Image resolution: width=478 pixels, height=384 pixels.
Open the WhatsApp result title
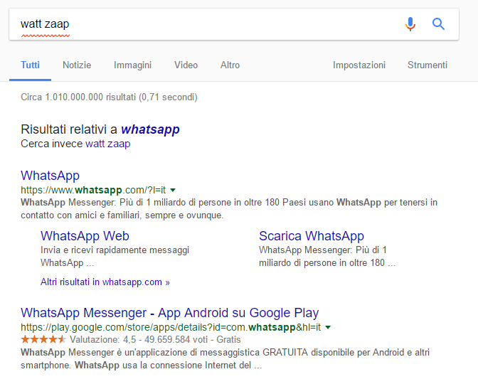51,176
